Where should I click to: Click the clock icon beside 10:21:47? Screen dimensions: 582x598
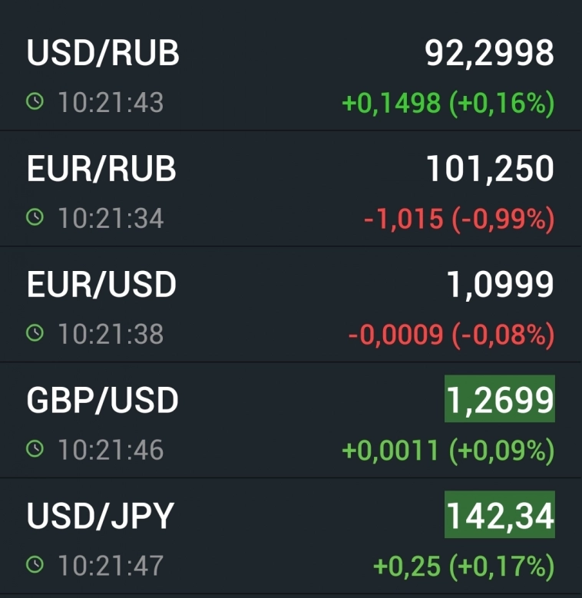click(x=35, y=565)
